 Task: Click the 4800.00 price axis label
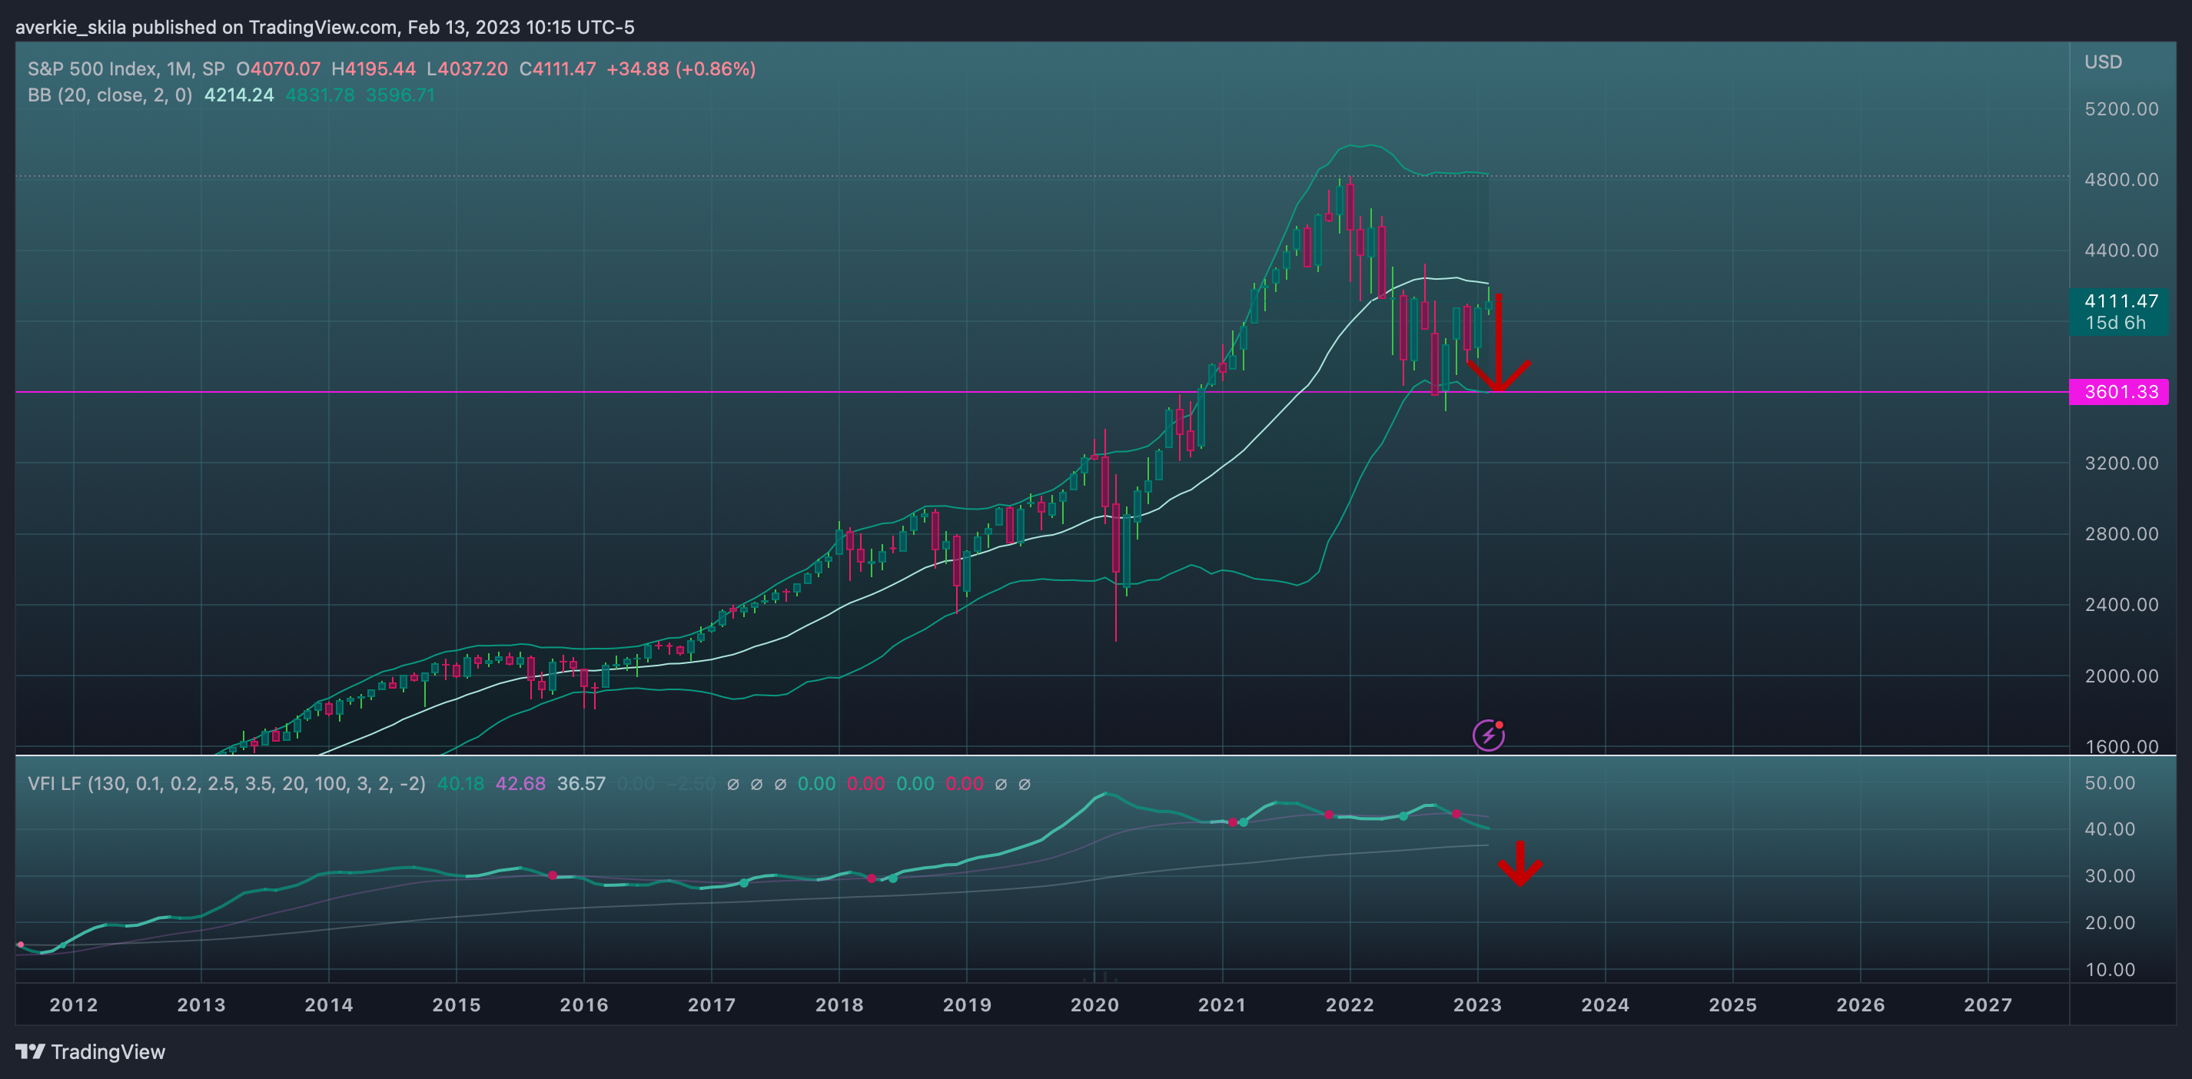coord(2121,180)
